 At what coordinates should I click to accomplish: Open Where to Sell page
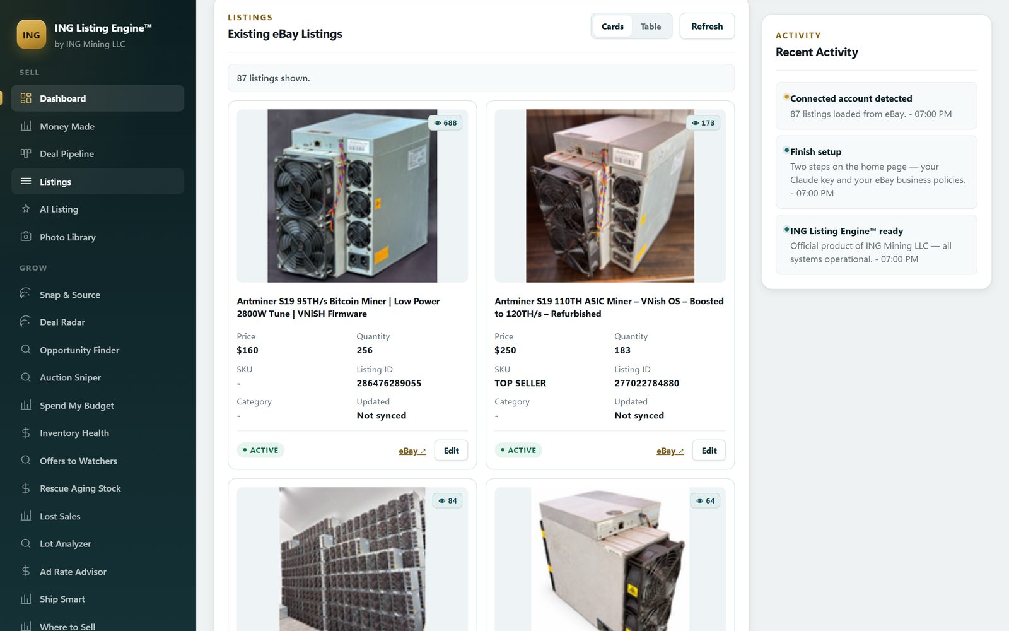tap(98, 623)
